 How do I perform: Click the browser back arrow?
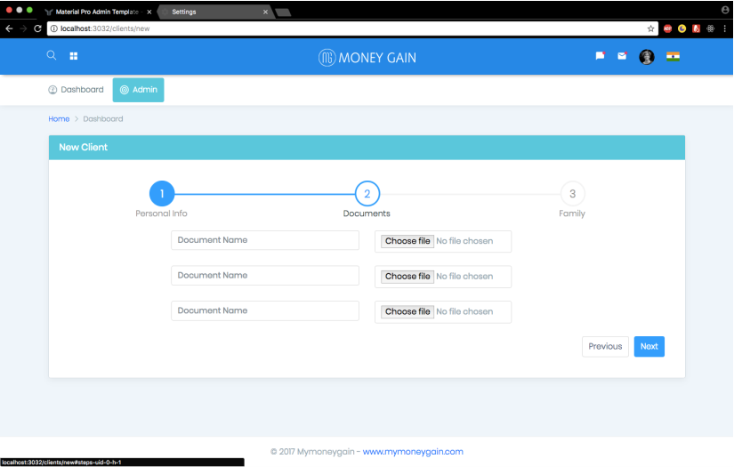9,28
